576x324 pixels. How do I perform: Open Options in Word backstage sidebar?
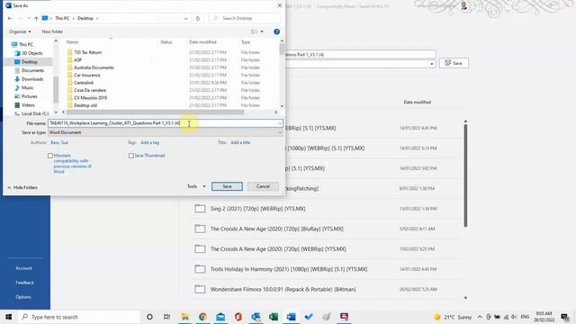(x=23, y=297)
